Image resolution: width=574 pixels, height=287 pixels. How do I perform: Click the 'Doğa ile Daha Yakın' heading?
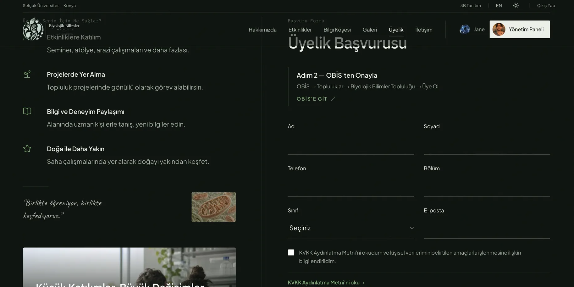click(x=75, y=149)
